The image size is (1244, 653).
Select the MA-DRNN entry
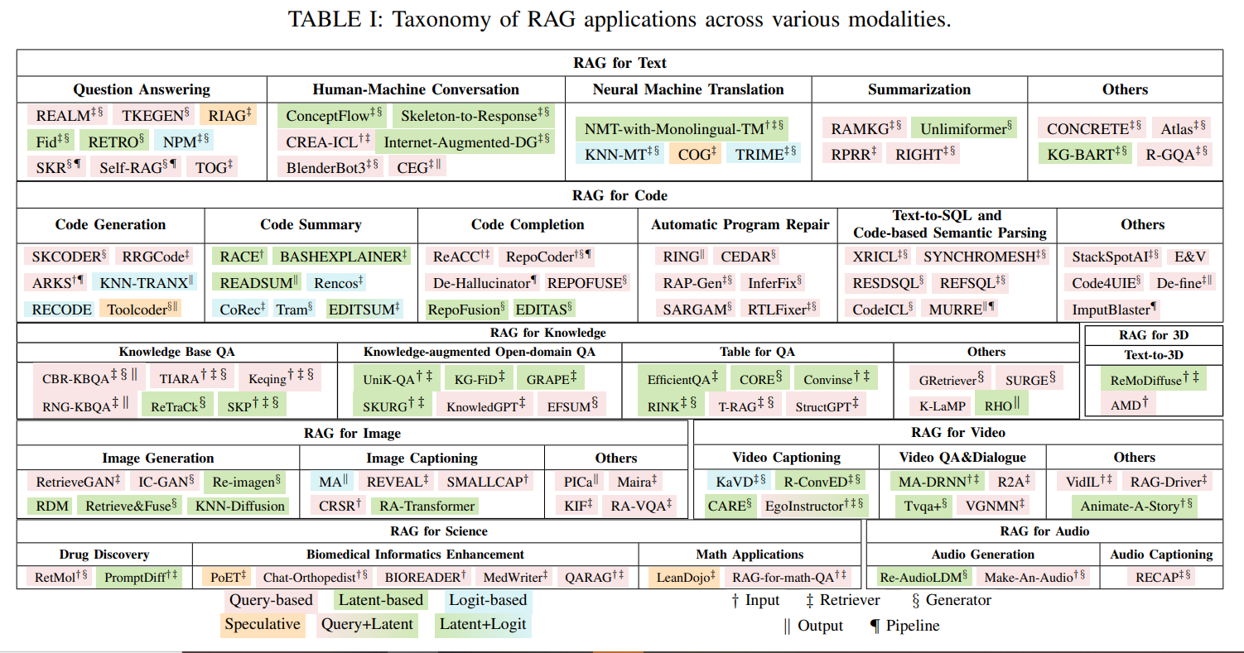tap(938, 481)
